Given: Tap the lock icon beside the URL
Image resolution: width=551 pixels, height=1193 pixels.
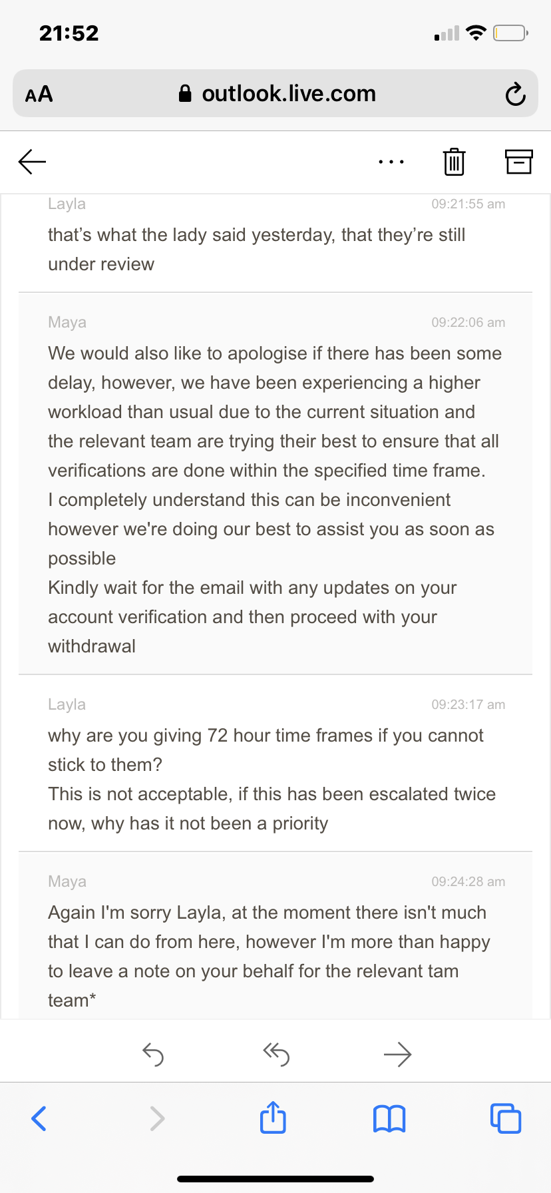Looking at the screenshot, I should pos(185,93).
